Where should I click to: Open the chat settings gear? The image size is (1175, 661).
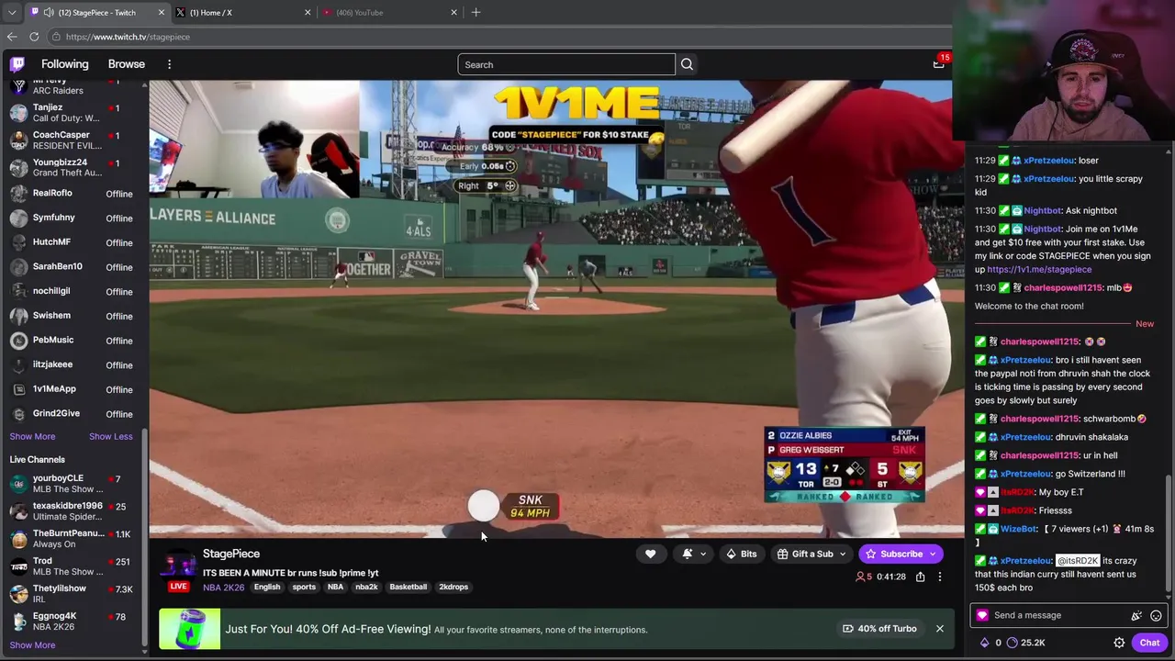click(1119, 643)
